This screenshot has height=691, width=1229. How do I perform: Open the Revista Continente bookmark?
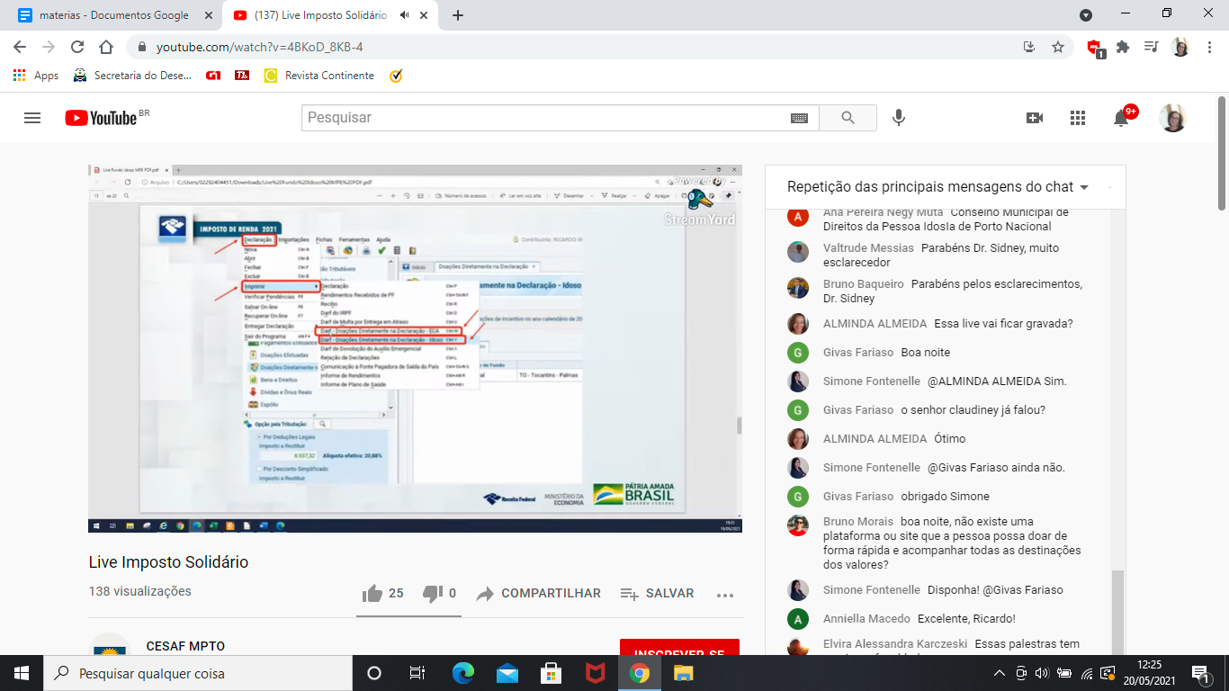(320, 76)
